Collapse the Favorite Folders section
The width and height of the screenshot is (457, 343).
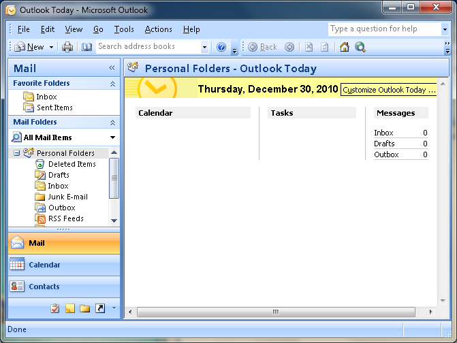click(113, 84)
